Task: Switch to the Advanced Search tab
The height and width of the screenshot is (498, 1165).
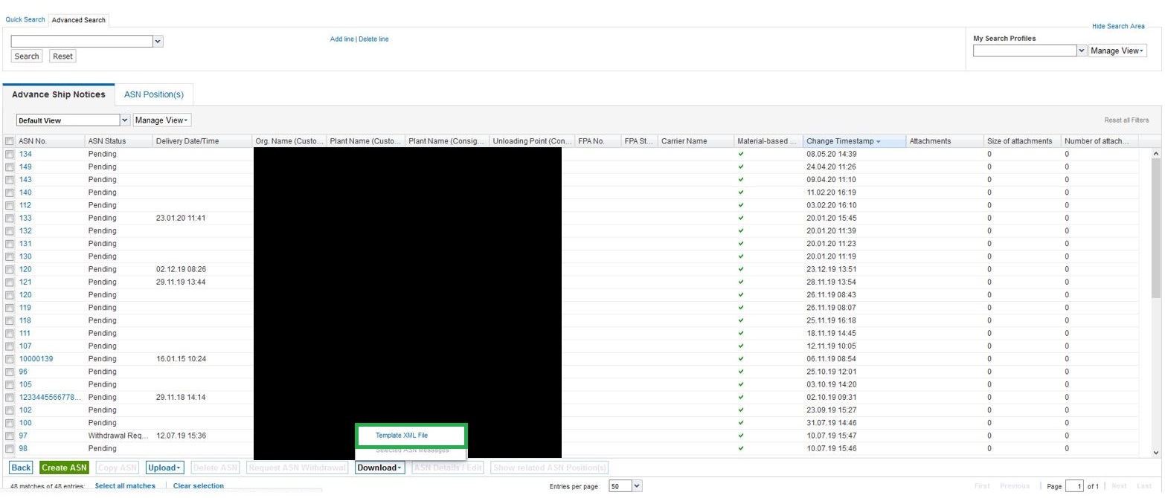Action: click(79, 20)
